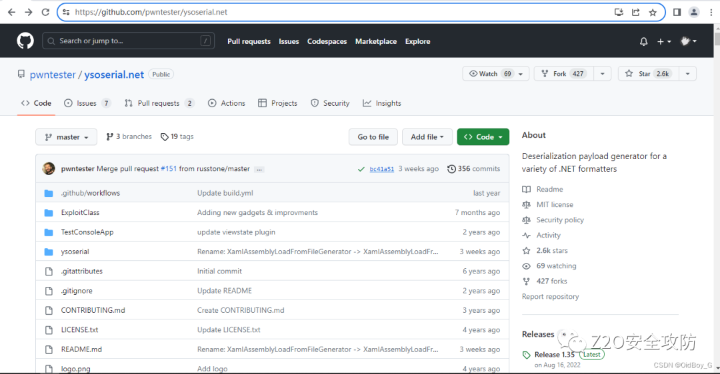Image resolution: width=720 pixels, height=374 pixels.
Task: Click the tags icon showing 19 tags
Action: (x=164, y=137)
